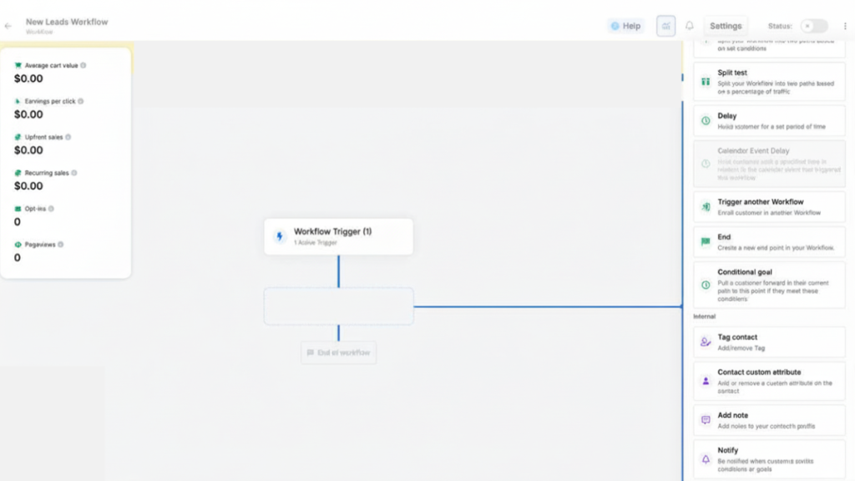Open the analytics chart icon in header
Image resolution: width=855 pixels, height=481 pixels.
coord(665,26)
